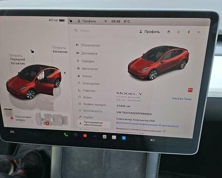Open the all-apps three dots in the dock

click(95, 136)
